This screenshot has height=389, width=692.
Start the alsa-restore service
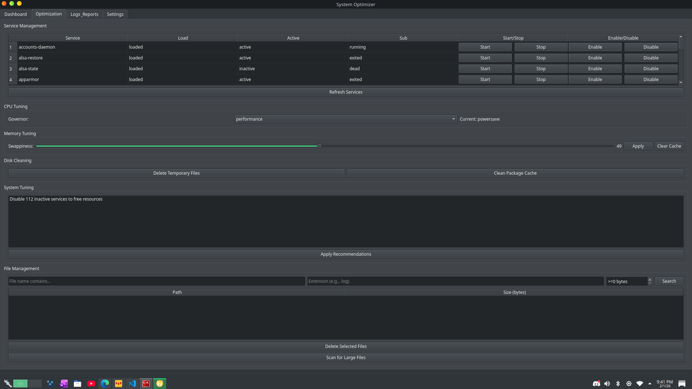485,58
